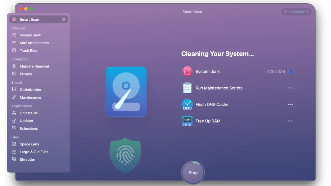The height and width of the screenshot is (186, 331).
Task: Click the Maintenance wrench icon
Action: [14, 97]
